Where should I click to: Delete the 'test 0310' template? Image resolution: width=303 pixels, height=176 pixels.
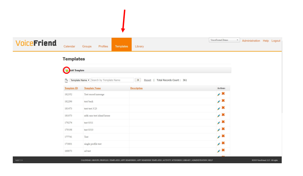pyautogui.click(x=223, y=129)
